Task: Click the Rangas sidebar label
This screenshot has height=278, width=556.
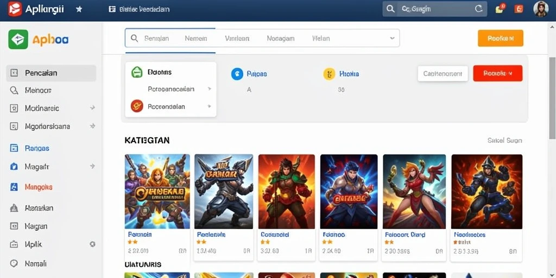Action: (x=37, y=148)
